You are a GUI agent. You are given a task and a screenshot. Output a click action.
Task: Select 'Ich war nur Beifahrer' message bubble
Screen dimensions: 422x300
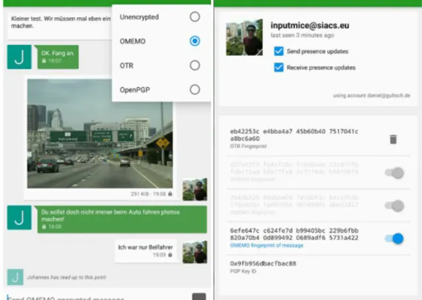[x=146, y=251]
